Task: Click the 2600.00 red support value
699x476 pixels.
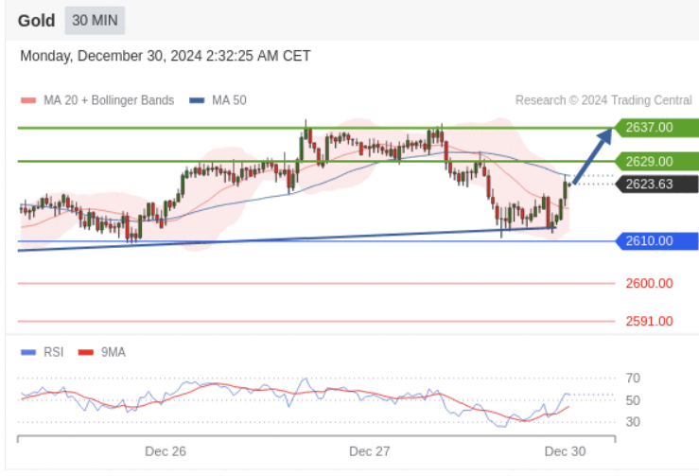Action: 649,283
